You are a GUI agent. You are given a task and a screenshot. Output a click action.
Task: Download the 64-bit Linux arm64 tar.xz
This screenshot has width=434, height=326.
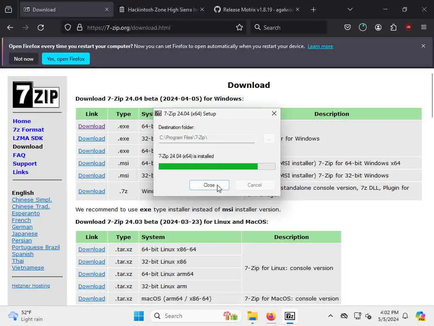pyautogui.click(x=92, y=274)
